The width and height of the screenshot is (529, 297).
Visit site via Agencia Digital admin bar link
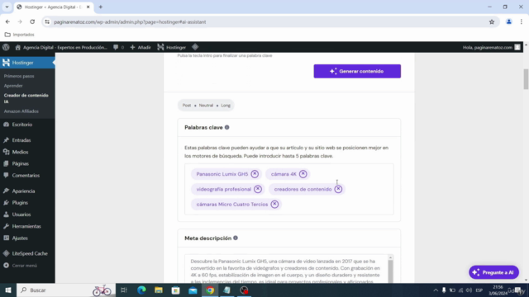click(61, 47)
